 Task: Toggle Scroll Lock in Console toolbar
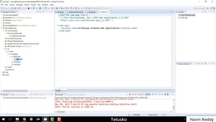[141, 95]
